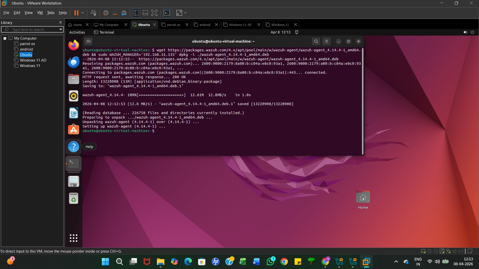Open the Files manager from the dock
Viewport: 479px width, 269px height.
click(x=74, y=79)
